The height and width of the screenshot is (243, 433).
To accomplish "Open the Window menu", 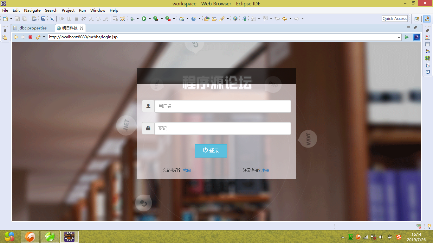I will 98,10.
